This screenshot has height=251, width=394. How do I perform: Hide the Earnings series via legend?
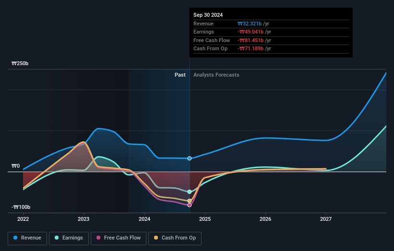click(69, 238)
